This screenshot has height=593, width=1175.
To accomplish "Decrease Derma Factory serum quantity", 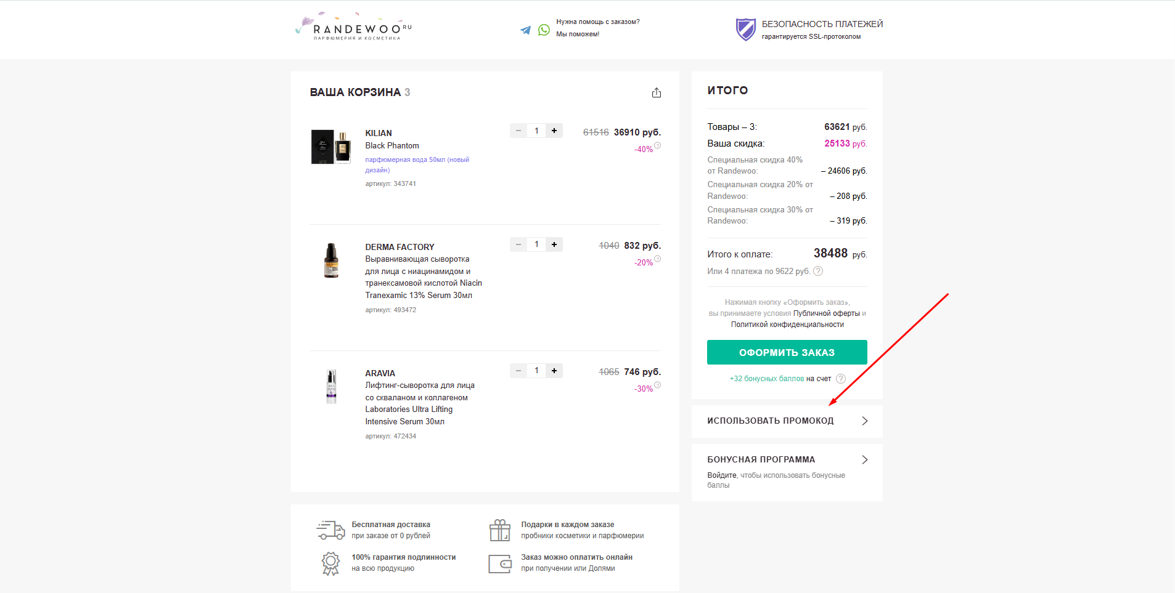I will tap(518, 244).
